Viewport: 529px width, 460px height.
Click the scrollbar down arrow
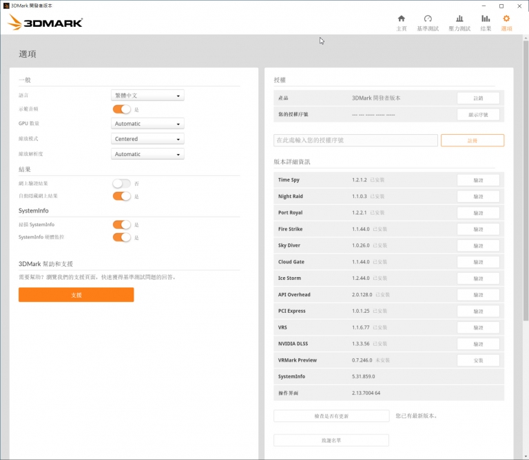526,456
